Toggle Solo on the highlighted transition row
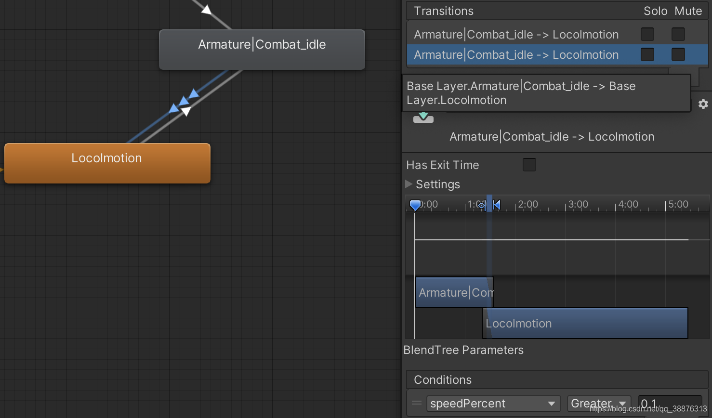This screenshot has height=418, width=712. (647, 54)
